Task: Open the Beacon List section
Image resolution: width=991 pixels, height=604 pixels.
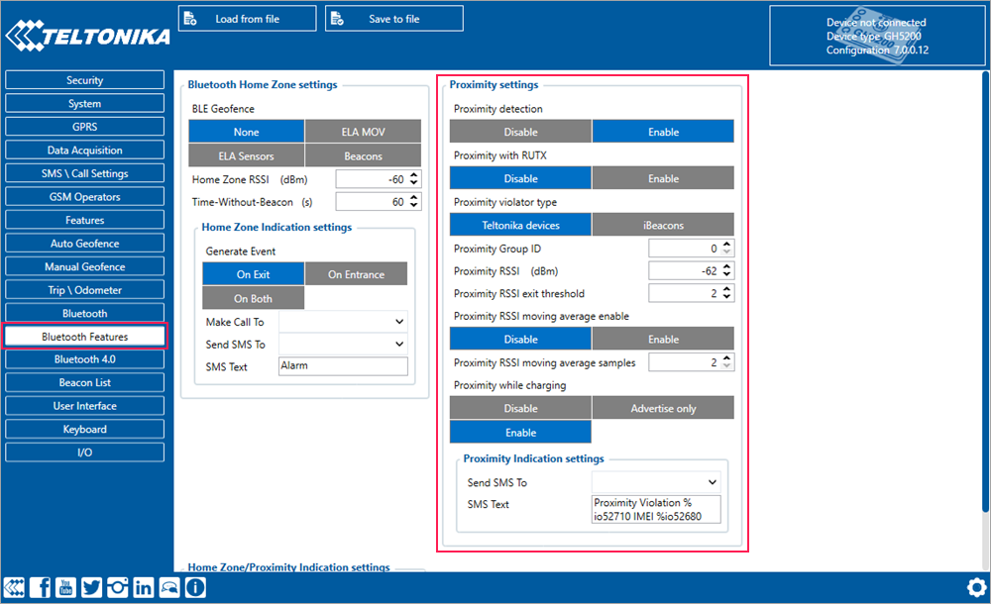Action: point(84,382)
